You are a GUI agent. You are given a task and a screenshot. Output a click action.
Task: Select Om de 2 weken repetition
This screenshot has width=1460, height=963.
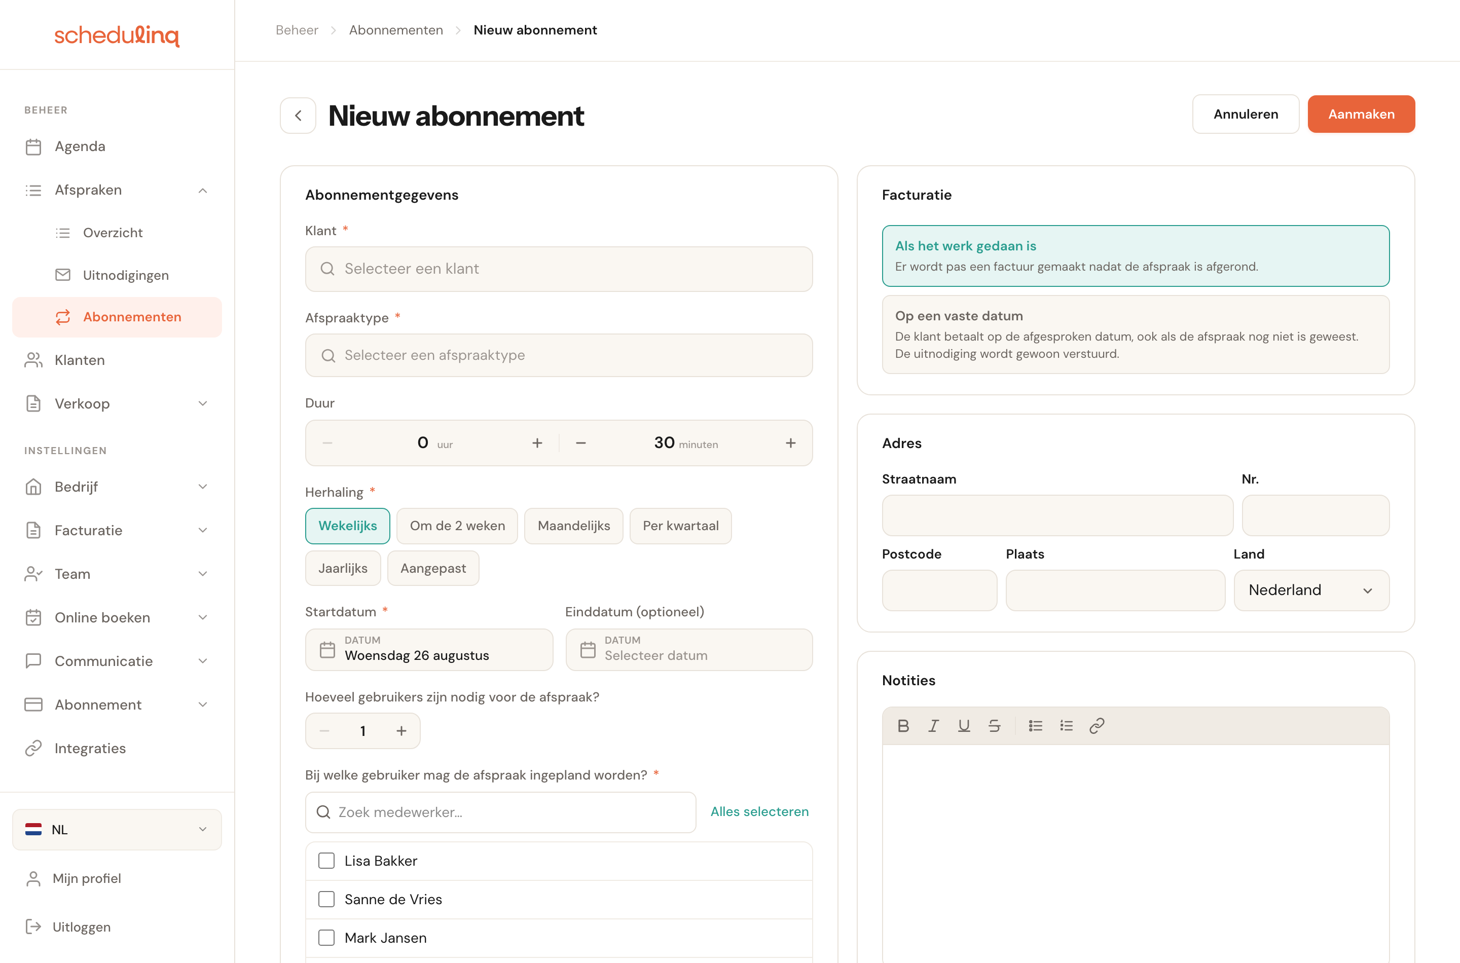click(x=457, y=526)
